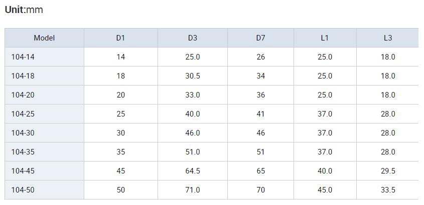
Task: Click D7 value 41 in 104-25 row
Action: pos(261,114)
